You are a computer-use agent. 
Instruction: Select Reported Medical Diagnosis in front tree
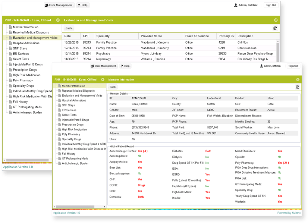[78, 91]
